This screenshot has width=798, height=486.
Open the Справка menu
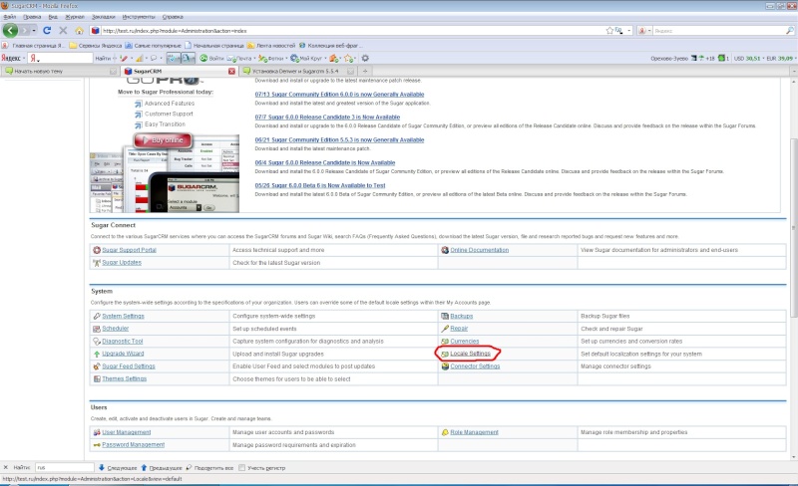[x=173, y=17]
